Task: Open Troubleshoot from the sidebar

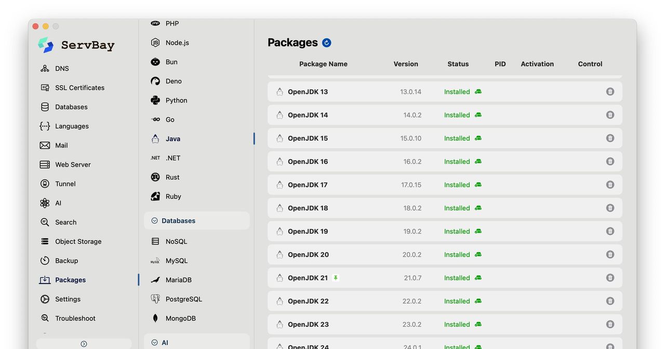Action: 75,318
